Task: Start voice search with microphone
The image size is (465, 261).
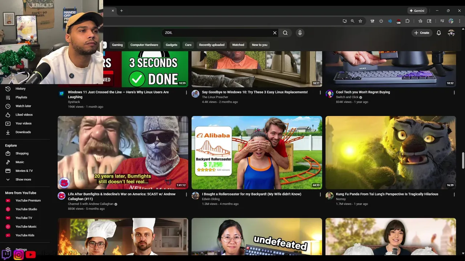Action: coord(300,33)
